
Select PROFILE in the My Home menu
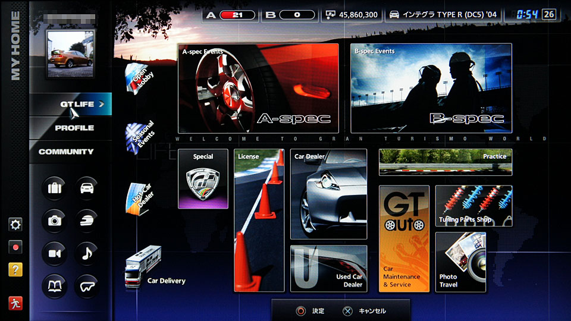[x=74, y=128]
